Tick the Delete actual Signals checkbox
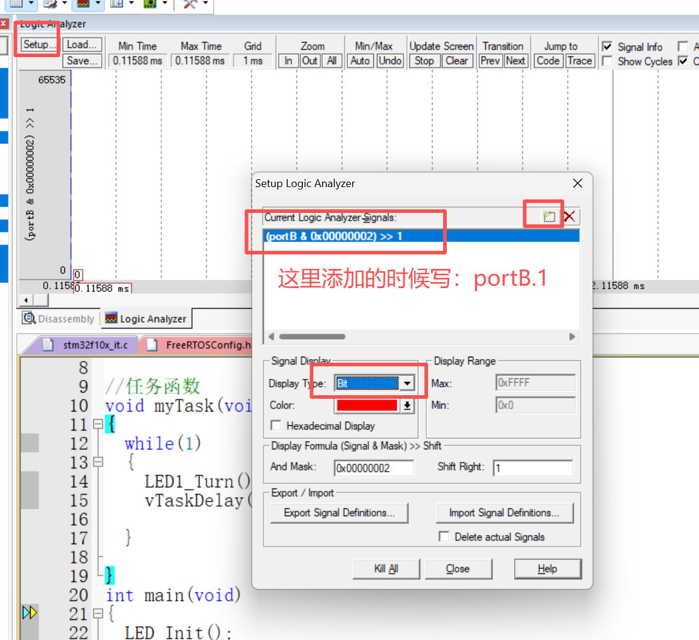 click(444, 537)
